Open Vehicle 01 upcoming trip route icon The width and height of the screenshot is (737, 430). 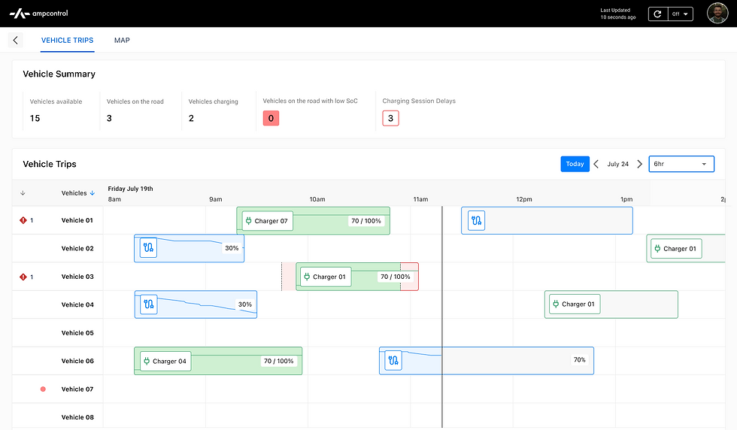(476, 220)
